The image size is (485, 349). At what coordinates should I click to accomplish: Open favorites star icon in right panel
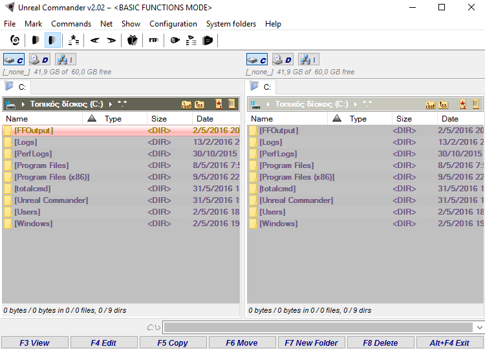pyautogui.click(x=463, y=104)
